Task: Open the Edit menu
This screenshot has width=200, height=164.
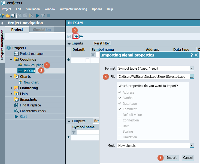Action: (x=19, y=9)
